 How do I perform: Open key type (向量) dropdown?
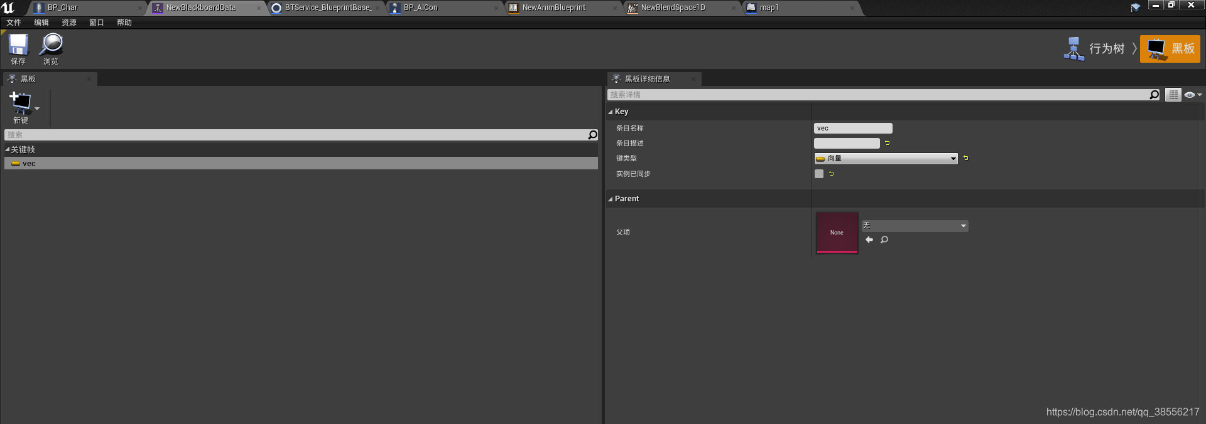[886, 159]
